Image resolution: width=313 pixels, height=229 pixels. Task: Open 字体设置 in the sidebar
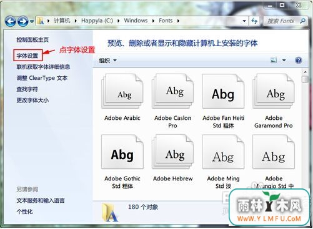(27, 56)
